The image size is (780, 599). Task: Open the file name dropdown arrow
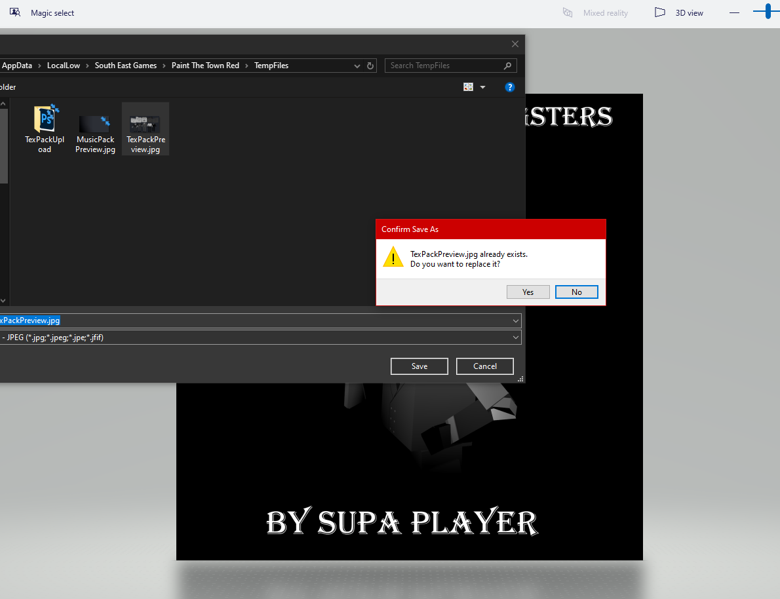(515, 321)
